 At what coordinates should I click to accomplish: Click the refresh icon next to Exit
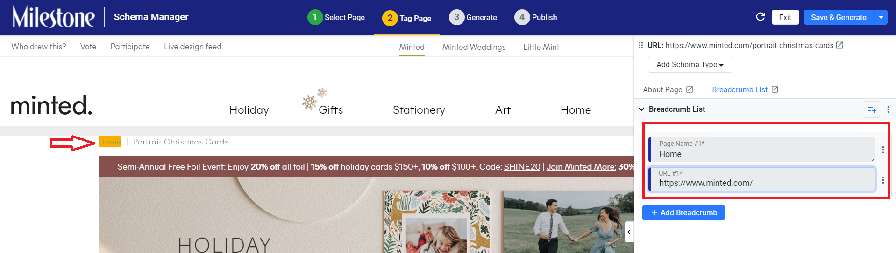[761, 17]
